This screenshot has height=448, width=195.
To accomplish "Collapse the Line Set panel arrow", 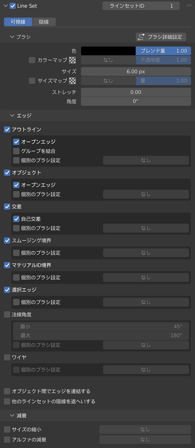I will pyautogui.click(x=5, y=6).
